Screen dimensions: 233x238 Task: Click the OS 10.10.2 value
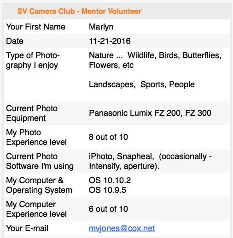tap(110, 180)
